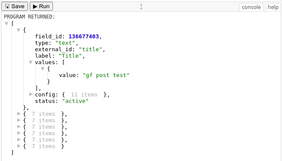Expand the sixth array item
Viewport: 282px width, 161px height.
(19, 139)
